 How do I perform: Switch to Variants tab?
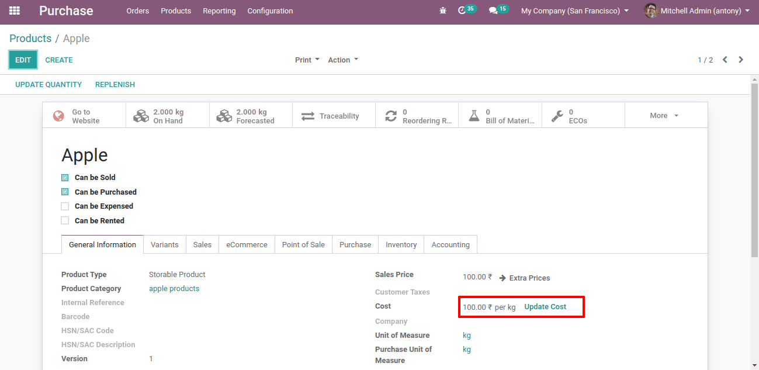click(x=165, y=244)
